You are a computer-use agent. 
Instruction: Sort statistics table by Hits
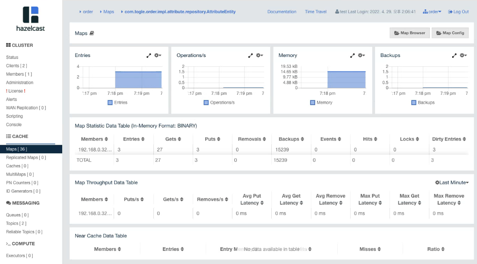pyautogui.click(x=370, y=139)
